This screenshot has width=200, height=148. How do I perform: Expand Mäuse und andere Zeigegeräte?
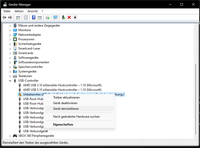click(x=10, y=26)
